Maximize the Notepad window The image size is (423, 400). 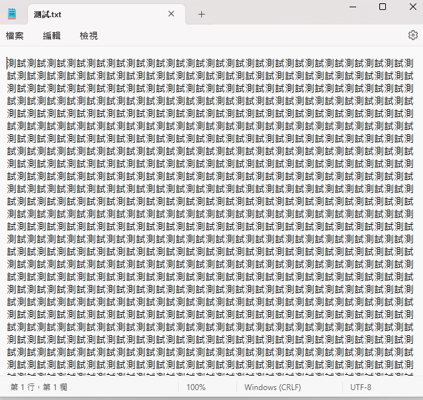click(x=383, y=7)
